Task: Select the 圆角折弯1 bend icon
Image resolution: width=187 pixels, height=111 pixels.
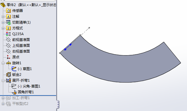Action: [x=14, y=92]
